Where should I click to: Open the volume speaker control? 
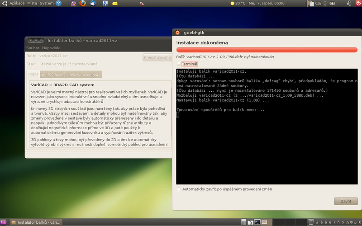[x=349, y=3]
